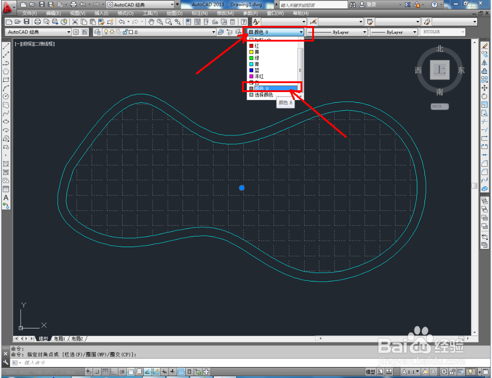The image size is (492, 378).
Task: Select the Erase tool in the modify toolbar
Action: [x=485, y=46]
